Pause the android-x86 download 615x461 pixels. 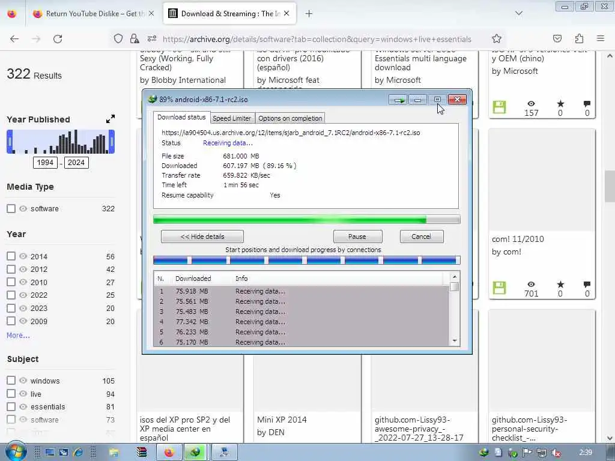357,237
